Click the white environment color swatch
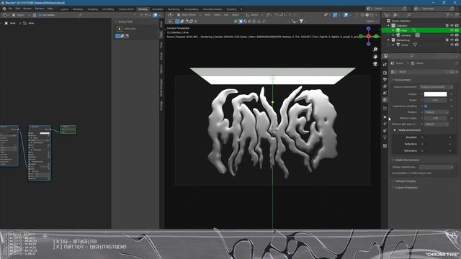The width and height of the screenshot is (461, 259). coord(435,94)
